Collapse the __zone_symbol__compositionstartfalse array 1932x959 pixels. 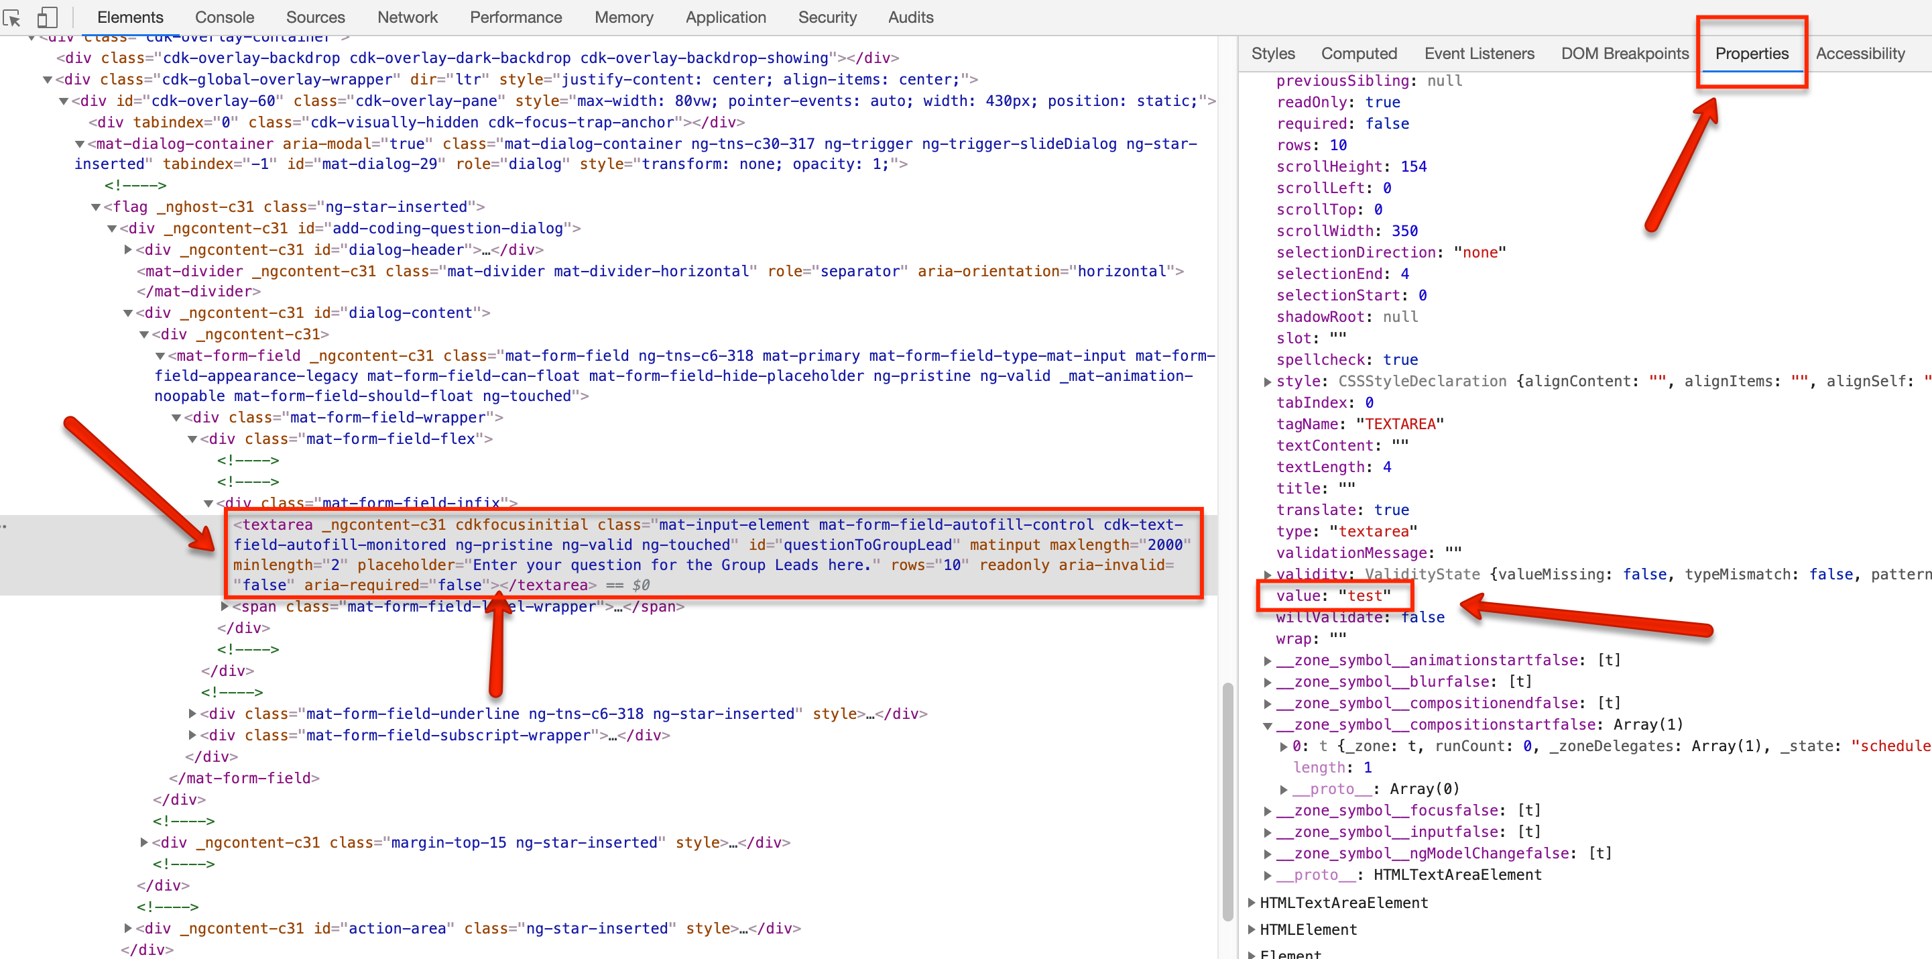pyautogui.click(x=1268, y=725)
